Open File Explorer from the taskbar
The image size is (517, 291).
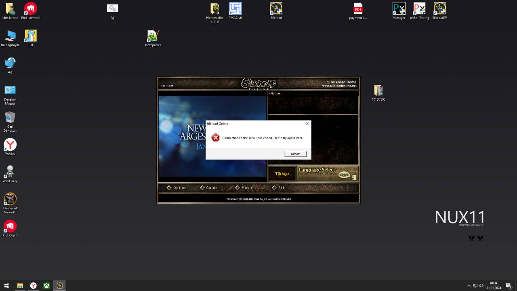(x=20, y=285)
